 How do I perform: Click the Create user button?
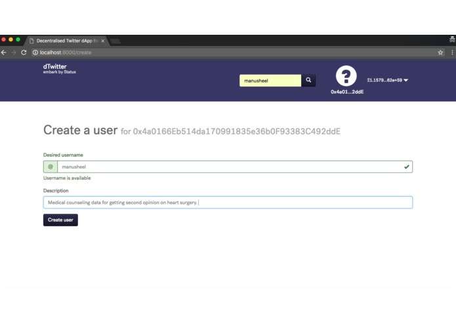click(x=60, y=220)
